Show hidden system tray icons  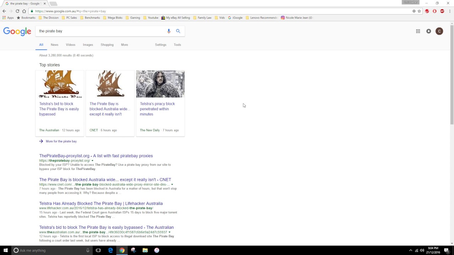[x=411, y=250]
